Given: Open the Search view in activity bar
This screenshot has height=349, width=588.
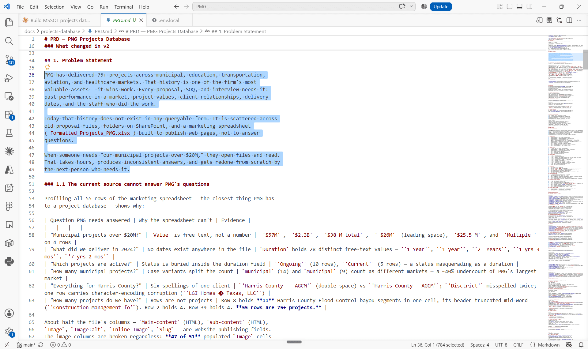Looking at the screenshot, I should click(x=9, y=41).
